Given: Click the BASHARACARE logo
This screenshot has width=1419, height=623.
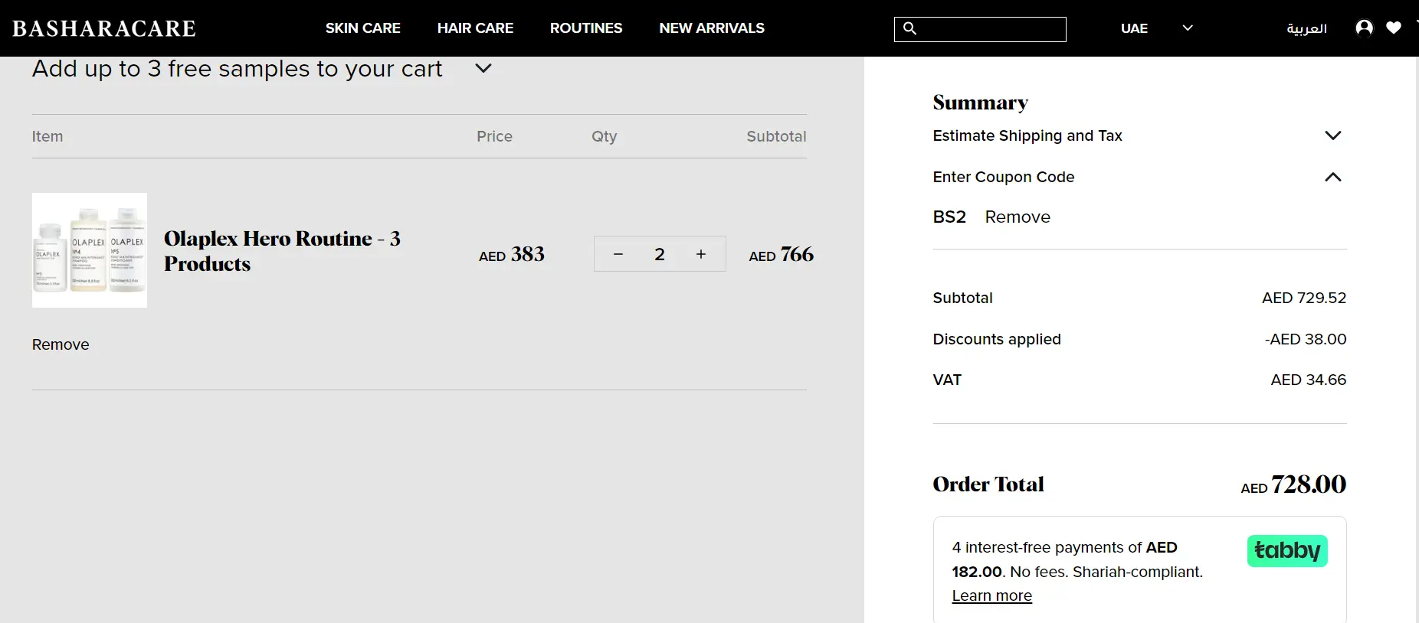Looking at the screenshot, I should pyautogui.click(x=104, y=28).
